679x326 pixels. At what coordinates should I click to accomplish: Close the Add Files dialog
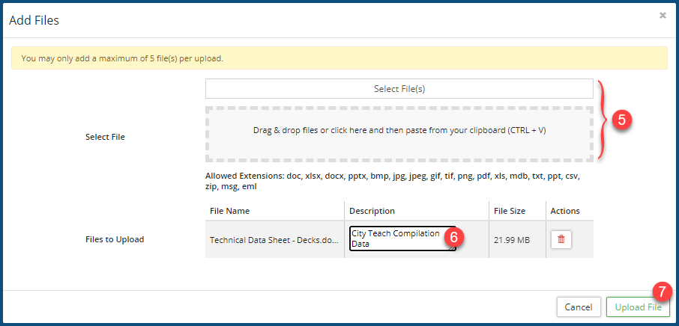[663, 16]
